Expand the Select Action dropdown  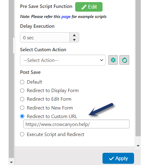point(63,60)
